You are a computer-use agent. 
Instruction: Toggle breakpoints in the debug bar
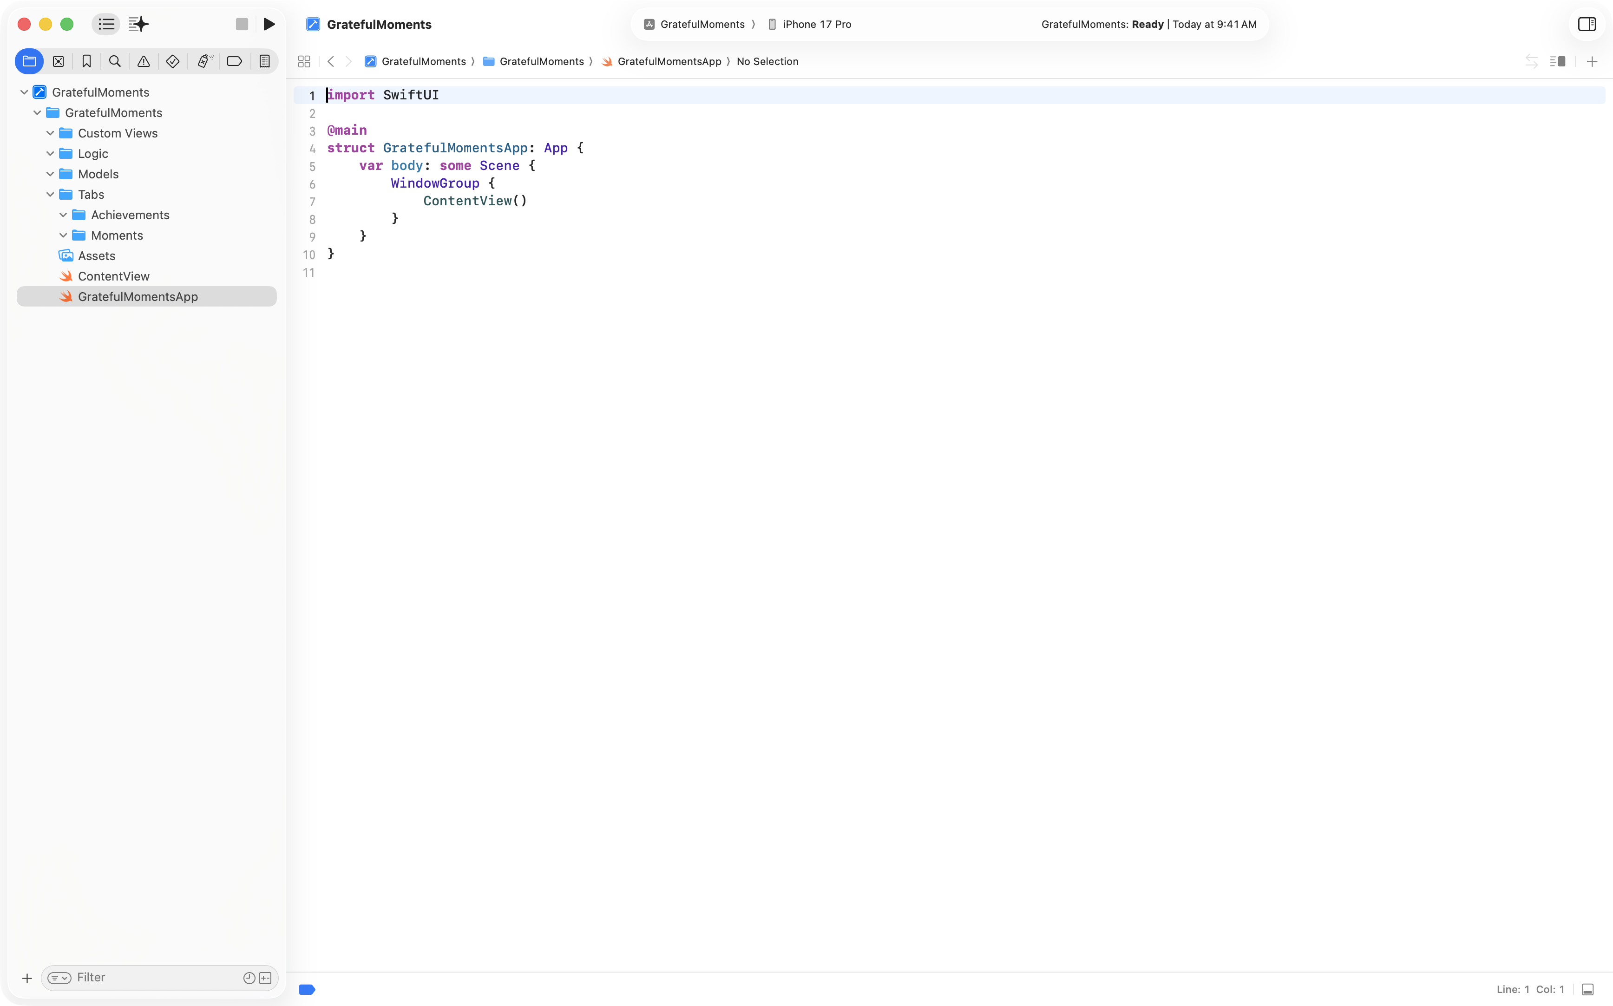pos(308,989)
